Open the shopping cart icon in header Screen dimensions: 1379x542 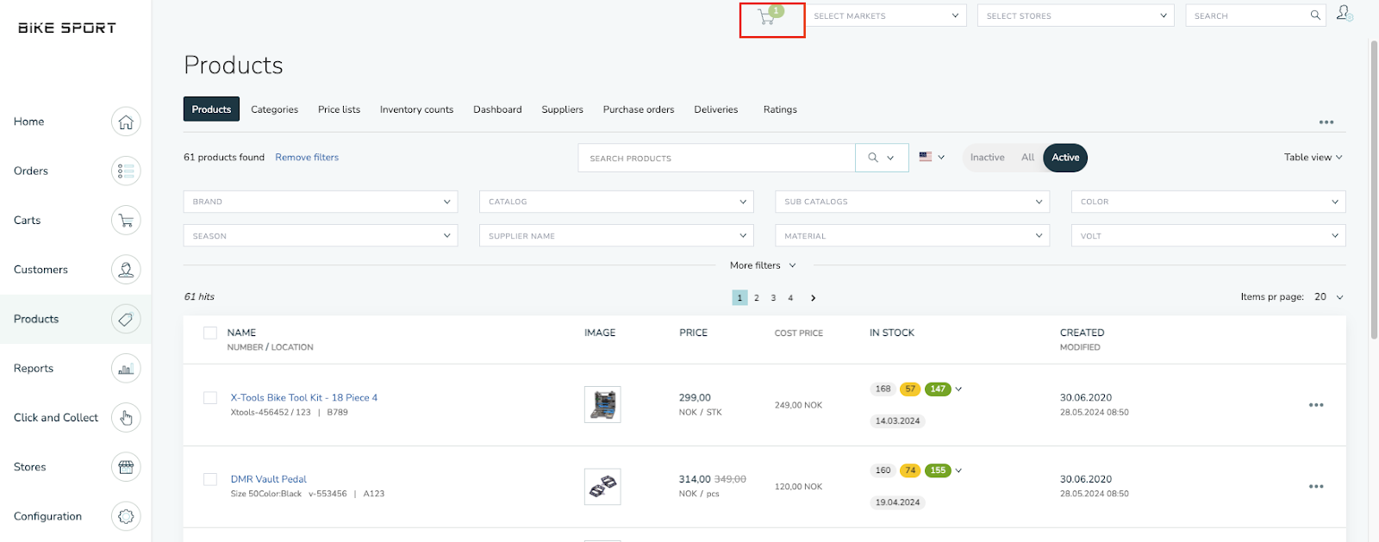click(766, 17)
